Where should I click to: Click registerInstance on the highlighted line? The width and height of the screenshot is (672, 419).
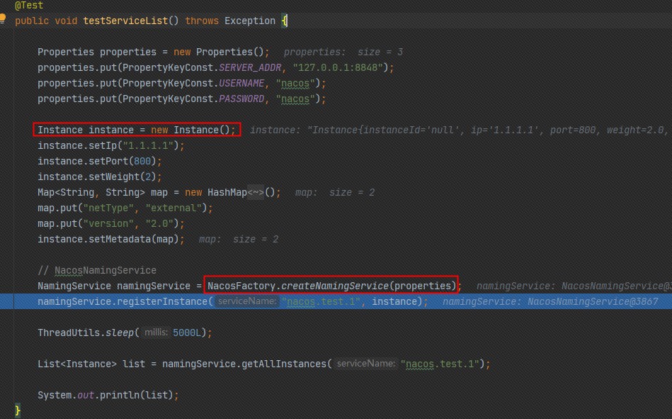pos(162,301)
